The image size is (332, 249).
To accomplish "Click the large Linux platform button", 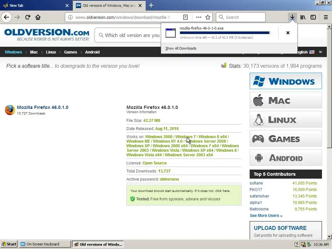I will click(286, 119).
